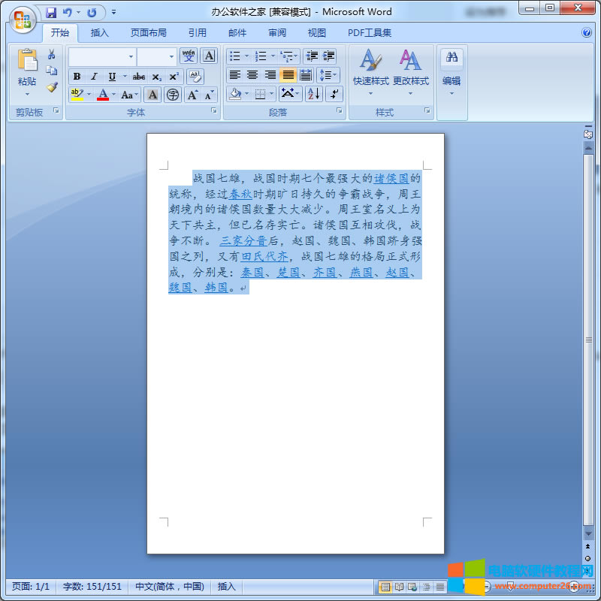601x601 pixels.
Task: Open the 页面布局 ribbon tab
Action: click(148, 33)
